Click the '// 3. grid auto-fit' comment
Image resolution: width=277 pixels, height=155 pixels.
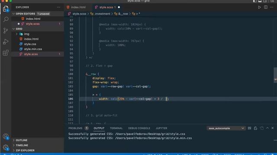pos(101,115)
